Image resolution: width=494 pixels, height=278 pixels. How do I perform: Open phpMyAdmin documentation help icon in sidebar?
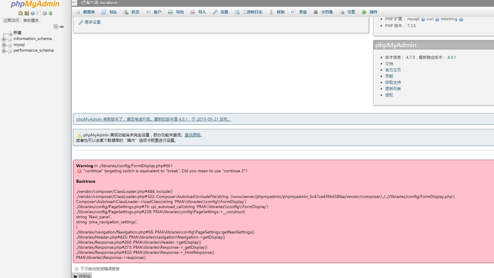click(33, 13)
